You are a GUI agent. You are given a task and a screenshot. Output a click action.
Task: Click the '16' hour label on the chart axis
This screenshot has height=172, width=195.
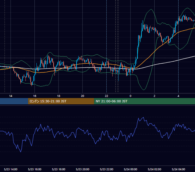click(x=35, y=96)
